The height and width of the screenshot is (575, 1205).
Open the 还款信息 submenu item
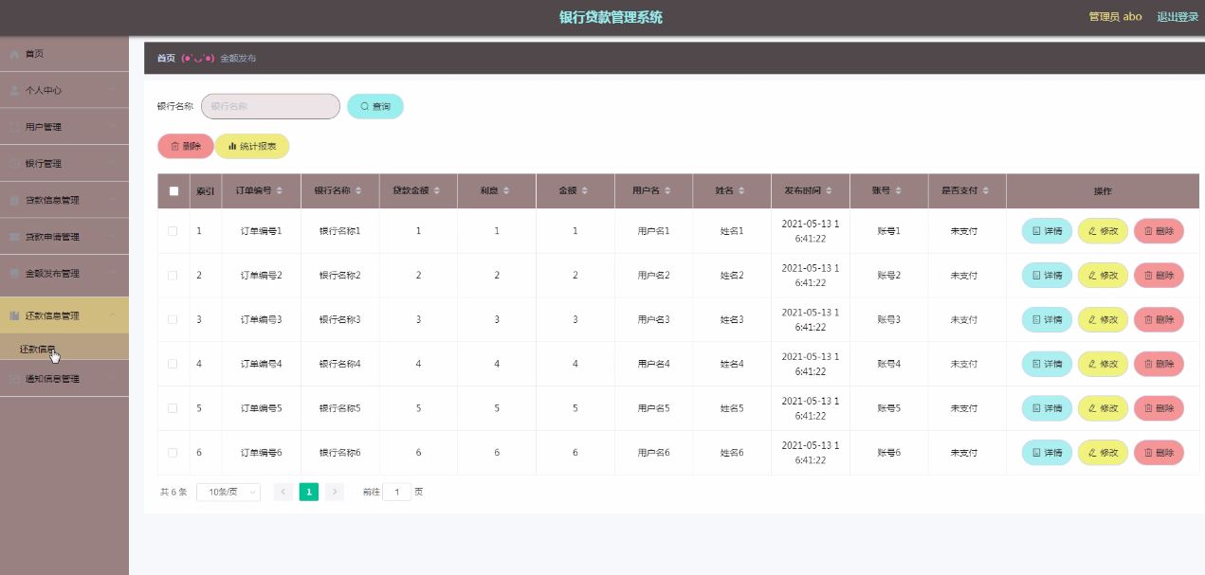[64, 348]
